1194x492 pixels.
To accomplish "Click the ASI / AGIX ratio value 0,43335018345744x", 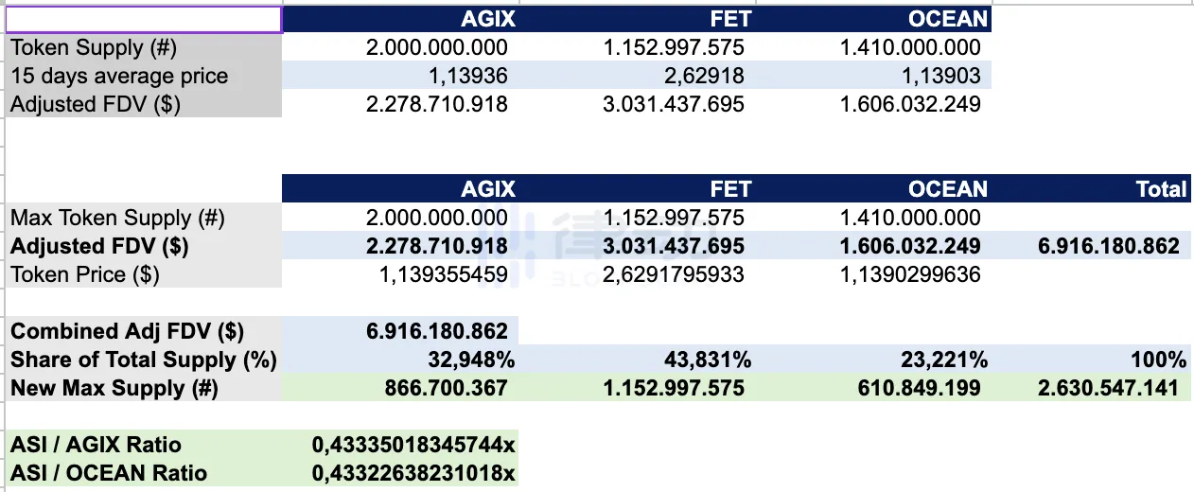I will [x=413, y=445].
